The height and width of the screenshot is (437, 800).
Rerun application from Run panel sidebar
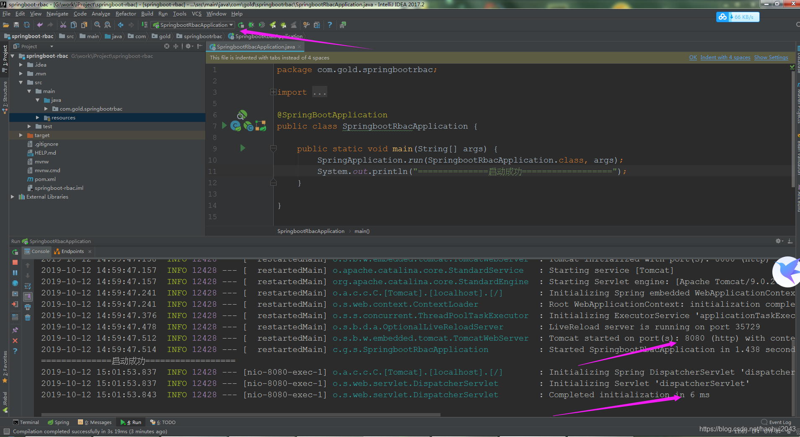[x=15, y=252]
